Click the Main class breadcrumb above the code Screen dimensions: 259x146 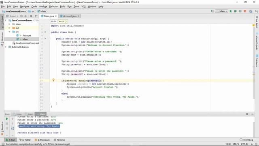[53, 21]
